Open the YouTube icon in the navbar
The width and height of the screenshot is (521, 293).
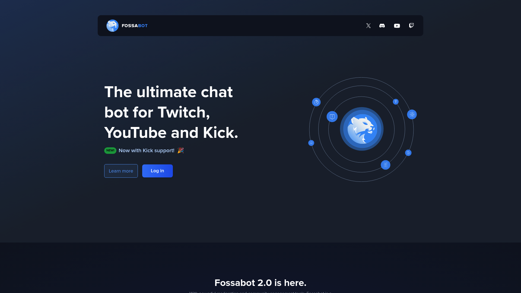397,26
